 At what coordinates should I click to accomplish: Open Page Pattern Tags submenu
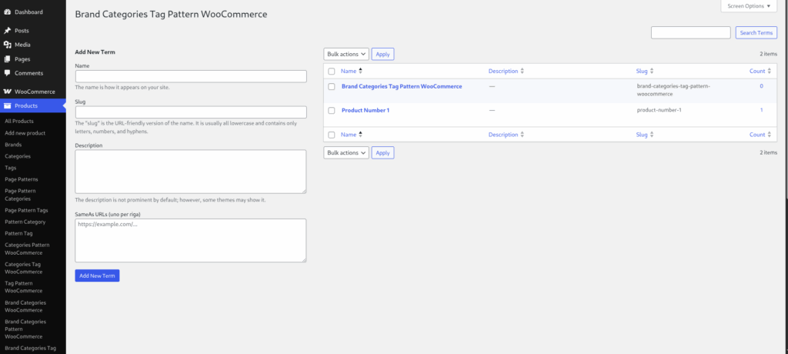pos(26,210)
